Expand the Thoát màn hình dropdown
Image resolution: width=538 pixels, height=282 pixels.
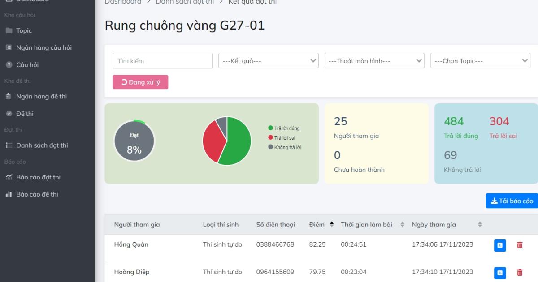click(374, 60)
